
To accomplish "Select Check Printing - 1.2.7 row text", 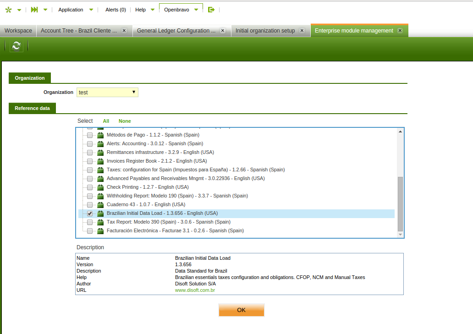I will 148,187.
